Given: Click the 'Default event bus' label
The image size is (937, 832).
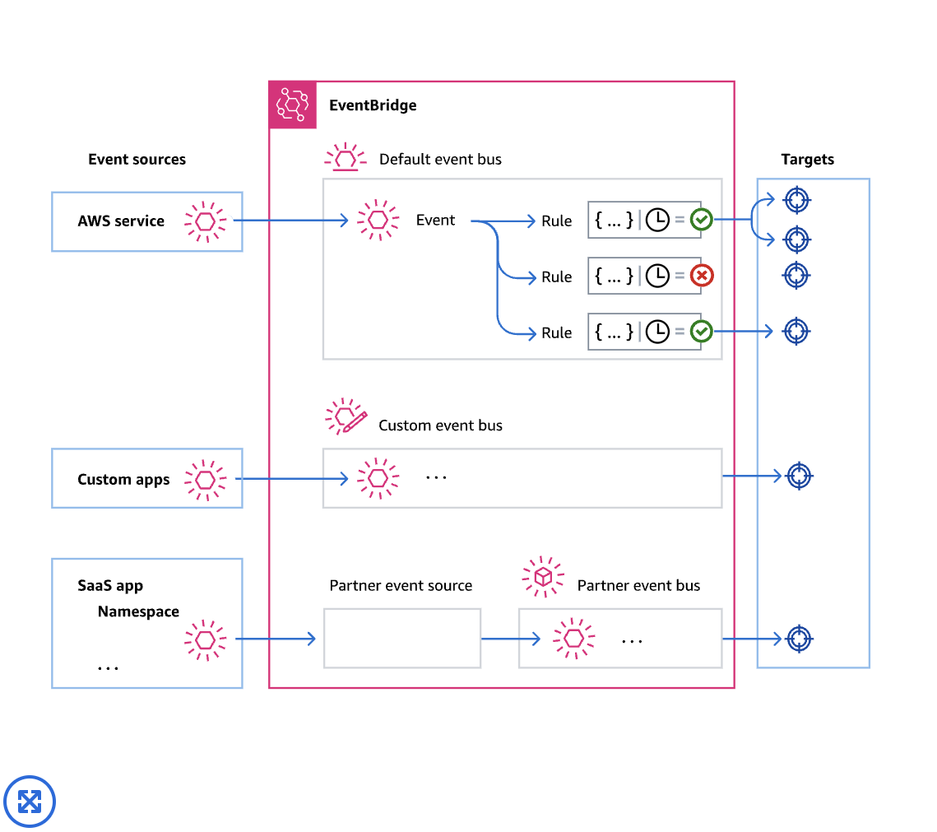Looking at the screenshot, I should click(440, 160).
